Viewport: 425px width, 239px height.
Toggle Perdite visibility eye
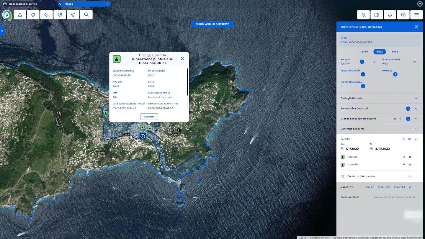[409, 139]
